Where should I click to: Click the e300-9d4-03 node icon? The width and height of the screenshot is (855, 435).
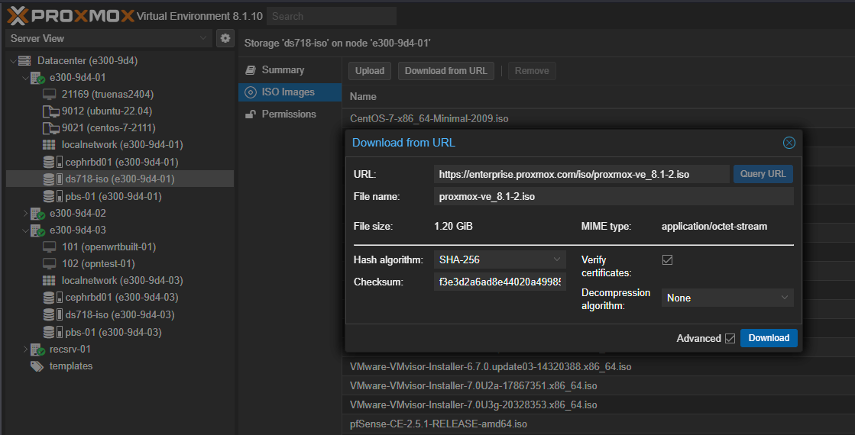(37, 230)
